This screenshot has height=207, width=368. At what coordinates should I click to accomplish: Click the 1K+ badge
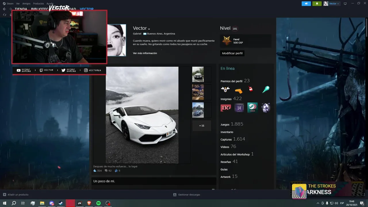coord(226,108)
